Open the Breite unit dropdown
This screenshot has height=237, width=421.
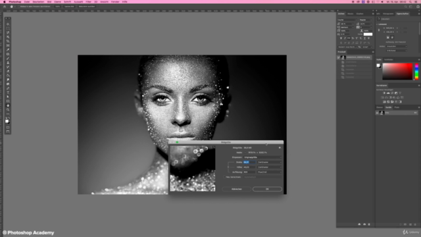click(270, 163)
